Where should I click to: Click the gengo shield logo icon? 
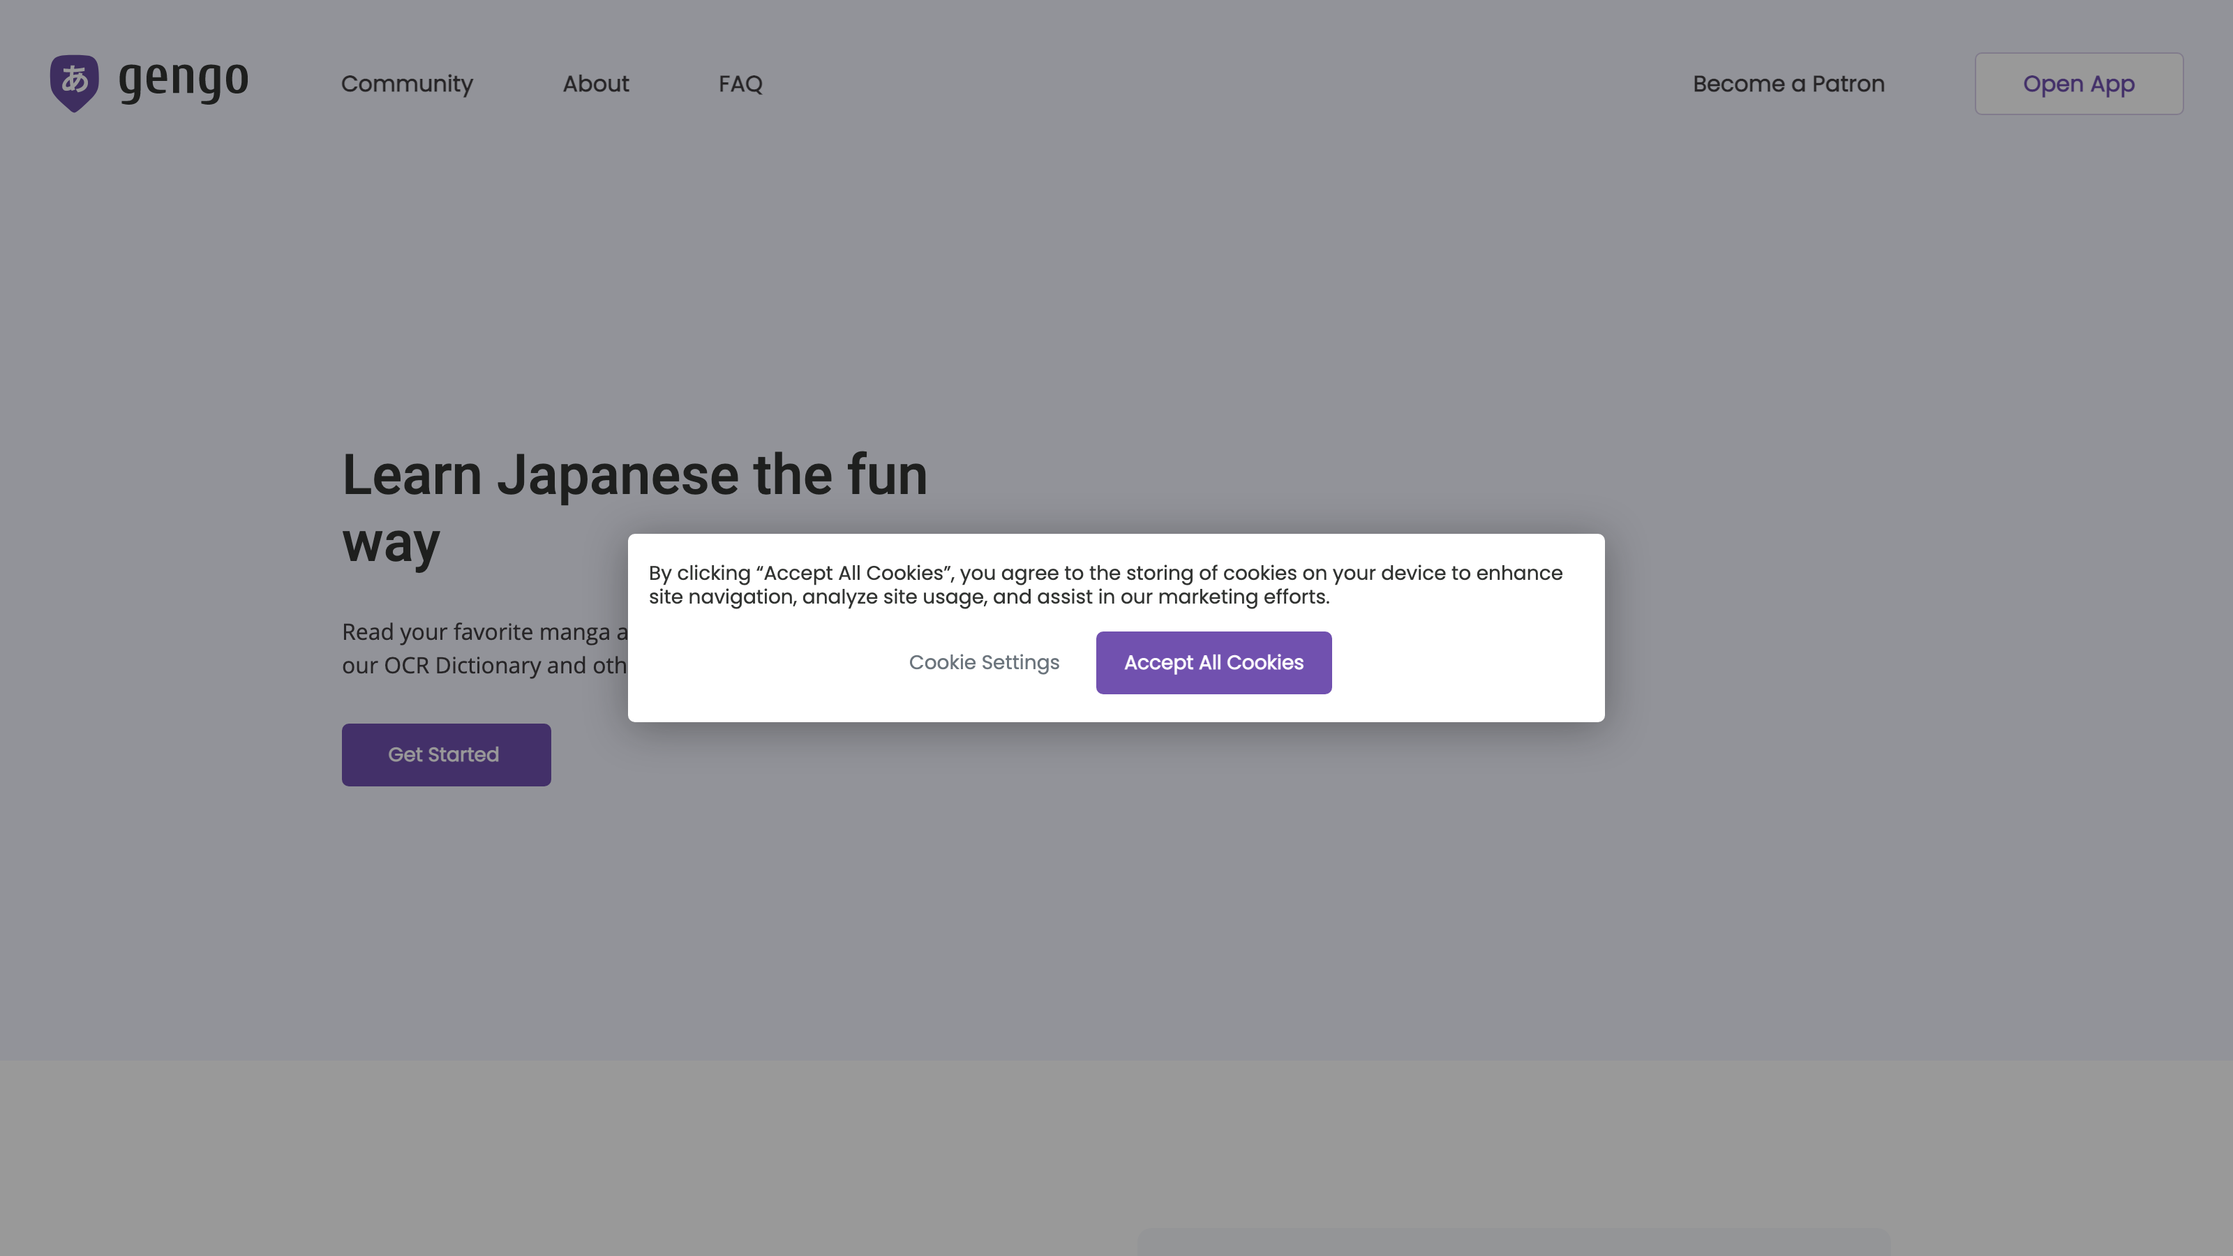(75, 83)
